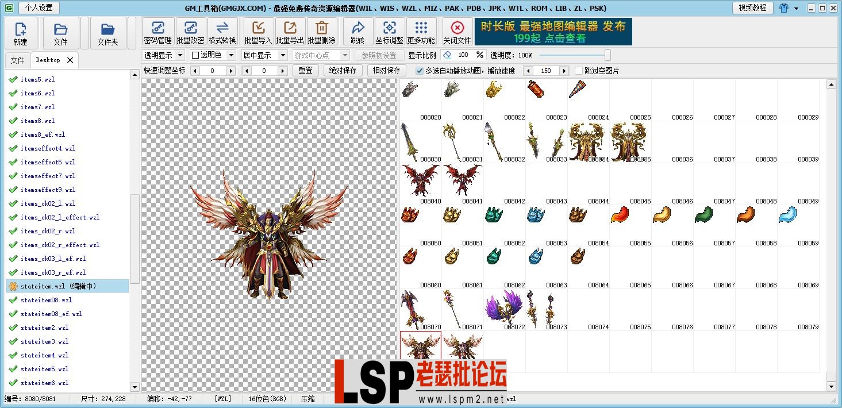Open the 文件 file icon
The width and height of the screenshot is (842, 408).
tap(60, 33)
